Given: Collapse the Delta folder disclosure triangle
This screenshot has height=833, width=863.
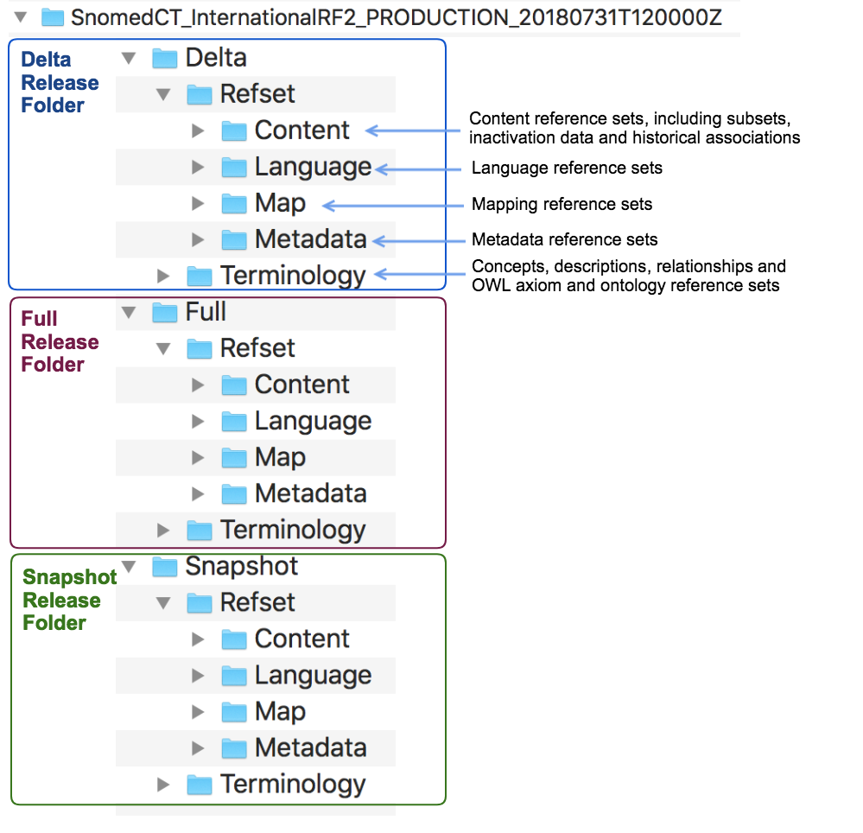Looking at the screenshot, I should pyautogui.click(x=129, y=58).
